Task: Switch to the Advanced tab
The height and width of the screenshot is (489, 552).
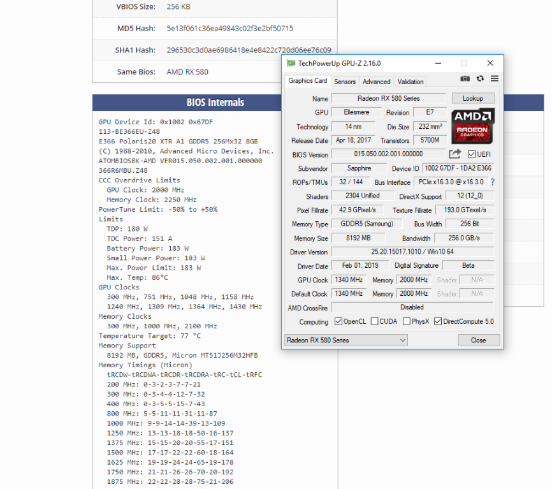Action: (x=376, y=82)
